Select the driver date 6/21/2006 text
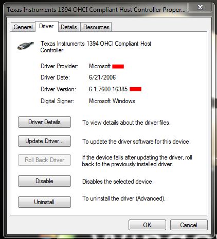Screen dimensions: 217x239 [102, 77]
